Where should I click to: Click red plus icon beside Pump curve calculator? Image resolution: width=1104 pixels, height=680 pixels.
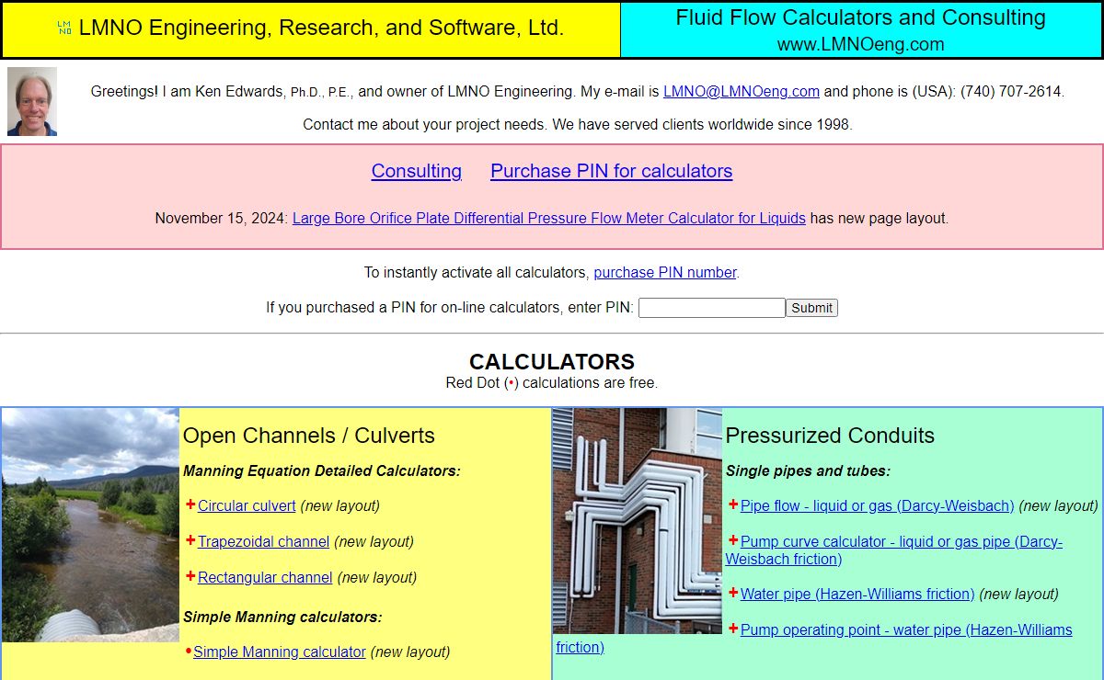[x=733, y=540]
